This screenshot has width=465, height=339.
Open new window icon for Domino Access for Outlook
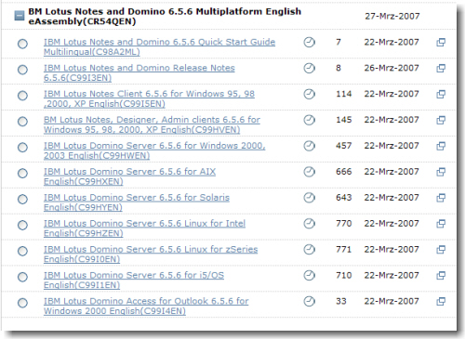pos(441,301)
